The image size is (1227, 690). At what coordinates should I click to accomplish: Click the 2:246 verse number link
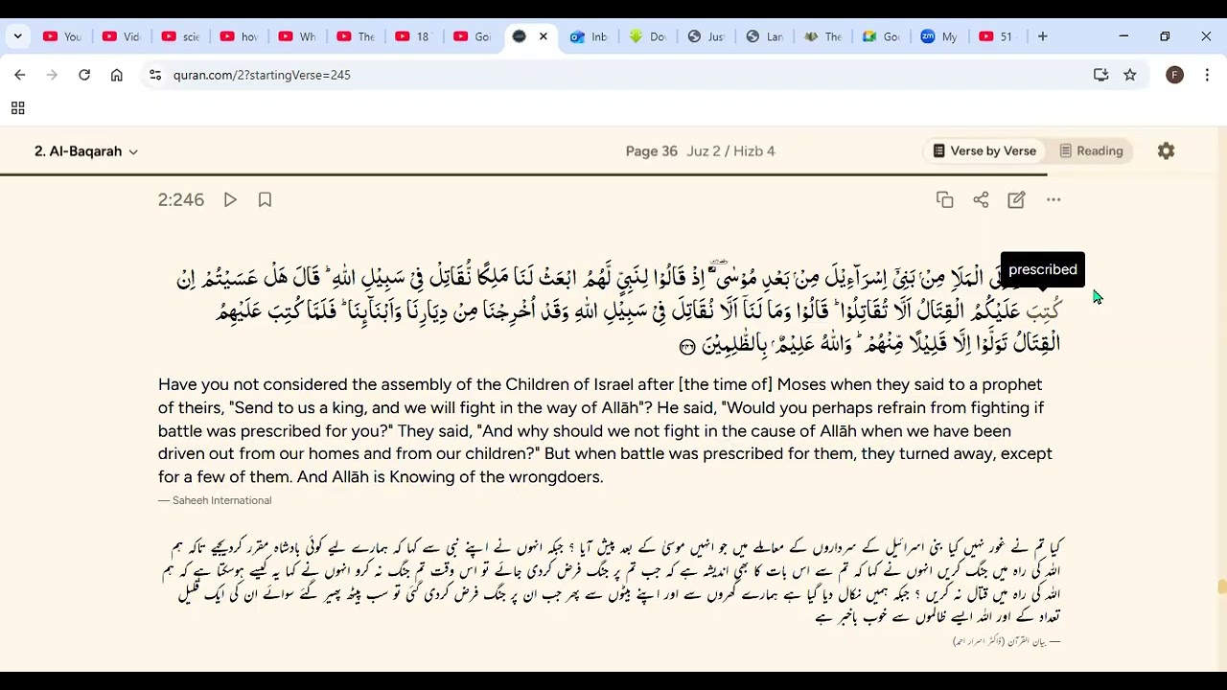coord(181,199)
